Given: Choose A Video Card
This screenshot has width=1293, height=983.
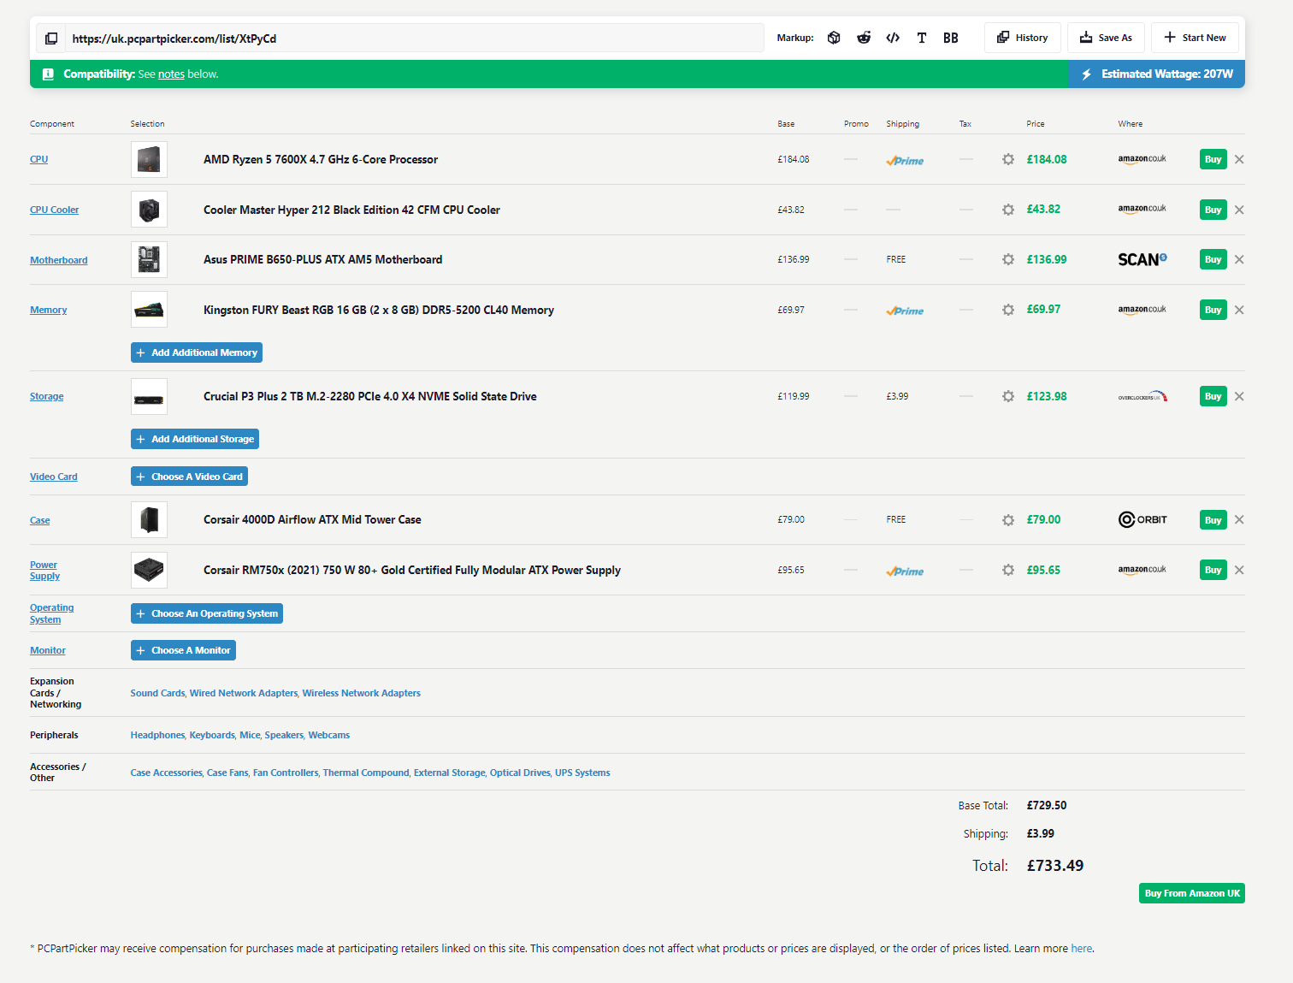Looking at the screenshot, I should pos(189,477).
